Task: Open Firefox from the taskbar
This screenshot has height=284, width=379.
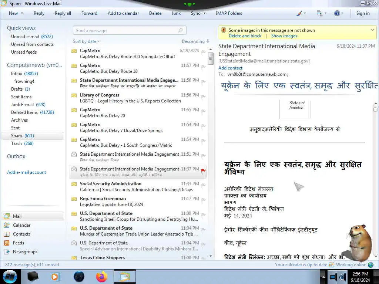Action: [102, 277]
